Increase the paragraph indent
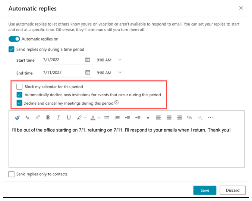252x201 pixels. [138, 118]
